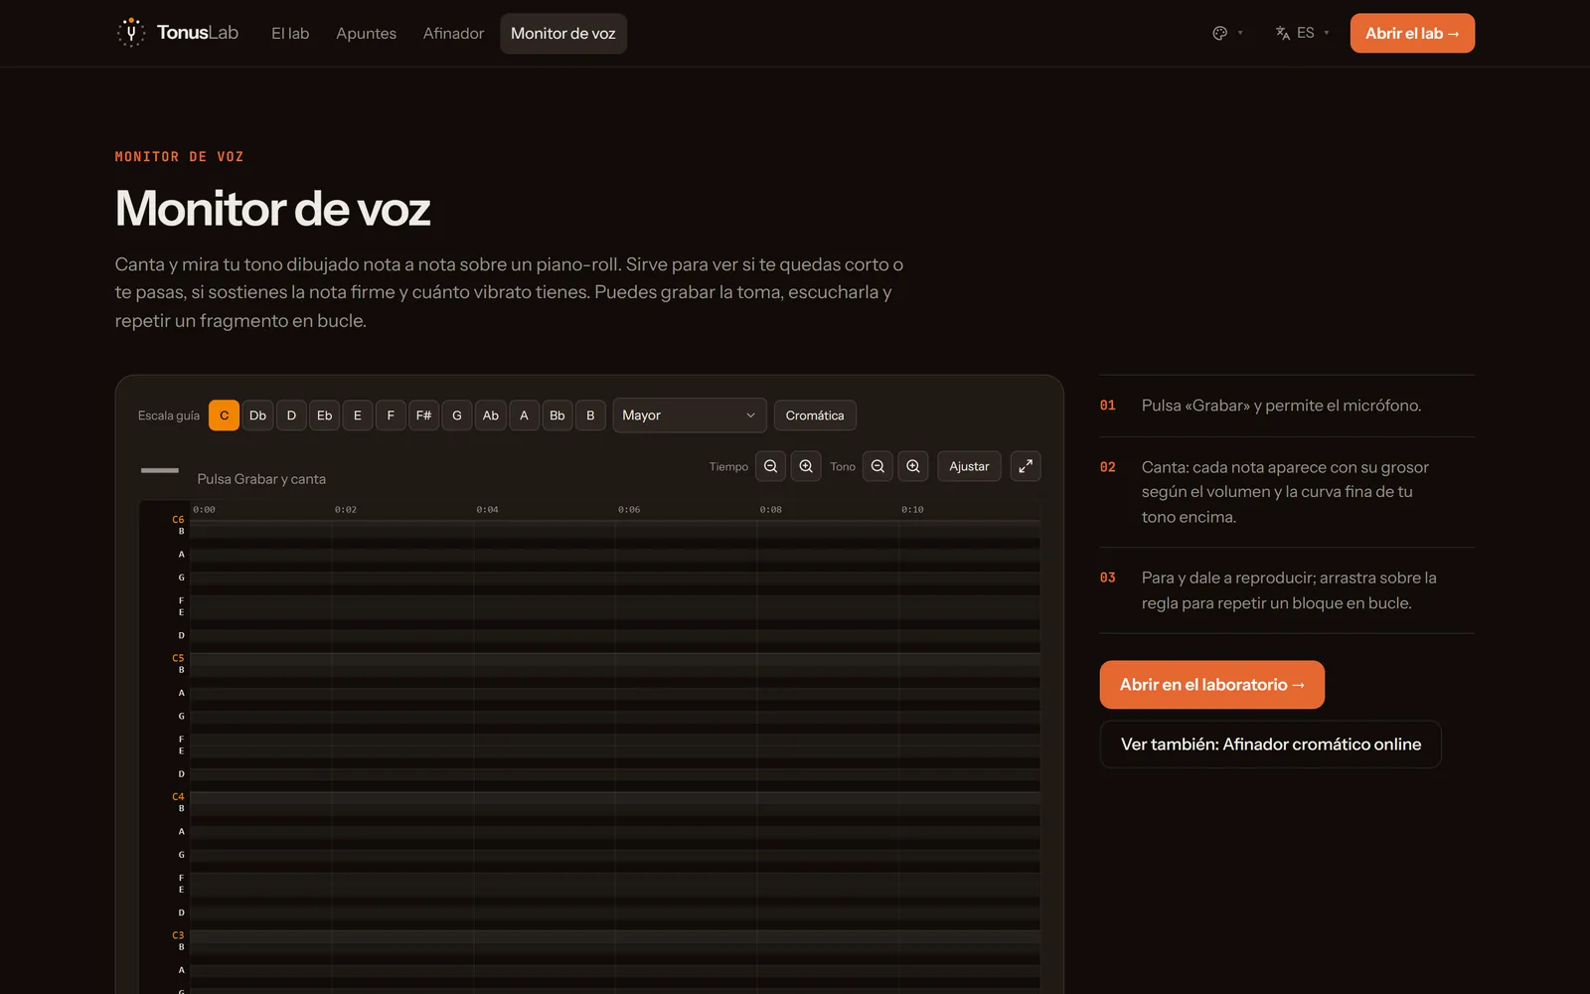The height and width of the screenshot is (994, 1590).
Task: Select guide scale root F
Action: tap(391, 415)
